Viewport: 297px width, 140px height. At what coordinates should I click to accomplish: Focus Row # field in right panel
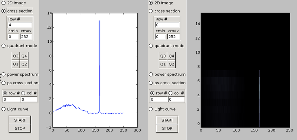167,25
